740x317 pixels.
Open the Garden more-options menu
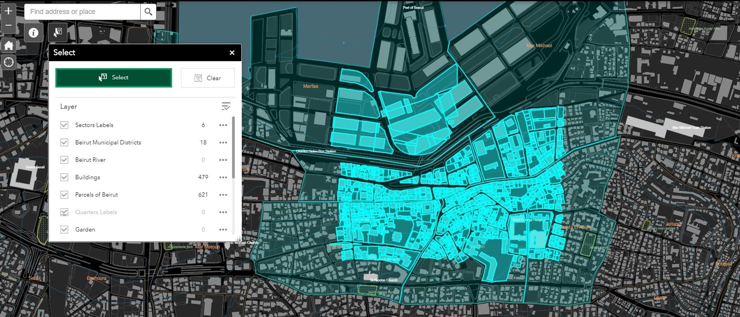point(223,230)
